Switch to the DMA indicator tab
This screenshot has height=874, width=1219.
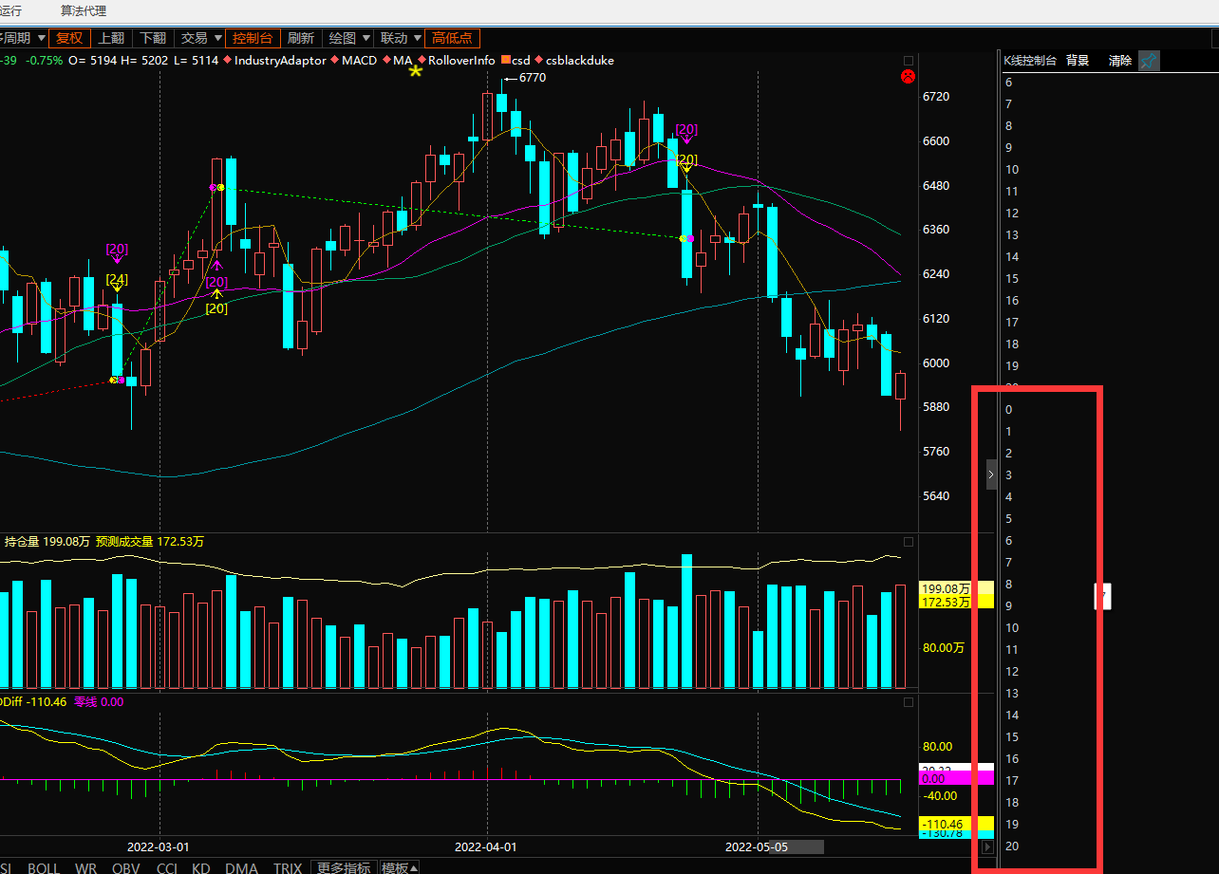(x=241, y=867)
